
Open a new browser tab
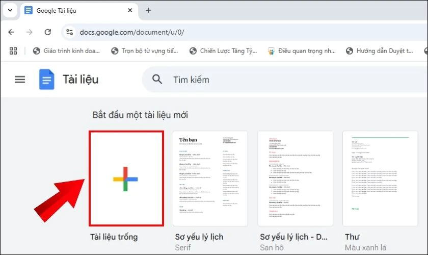148,10
